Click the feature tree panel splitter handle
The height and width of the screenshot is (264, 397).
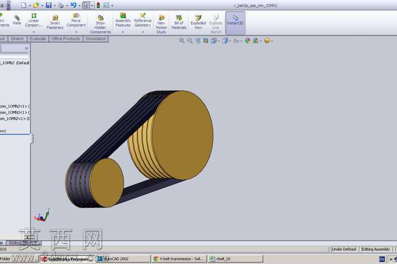point(32,138)
